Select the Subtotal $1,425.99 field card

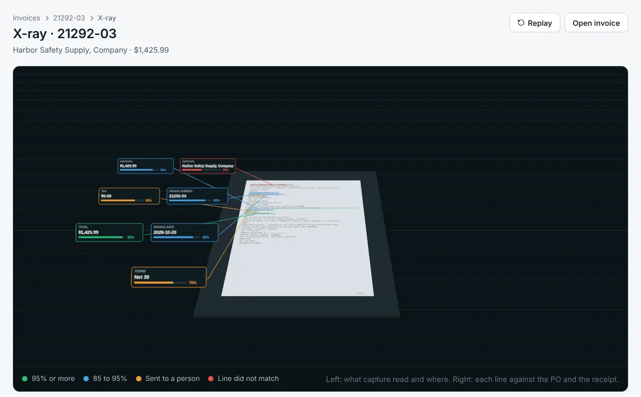click(146, 166)
